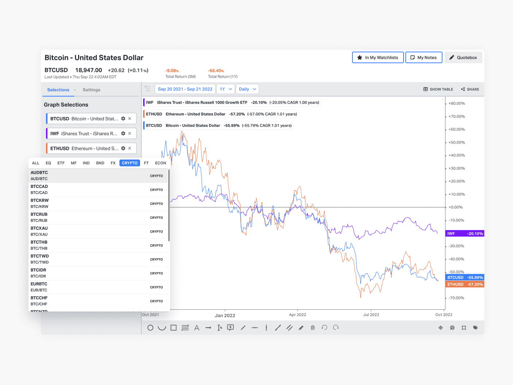Open the 1Y time range dropdown

point(225,89)
